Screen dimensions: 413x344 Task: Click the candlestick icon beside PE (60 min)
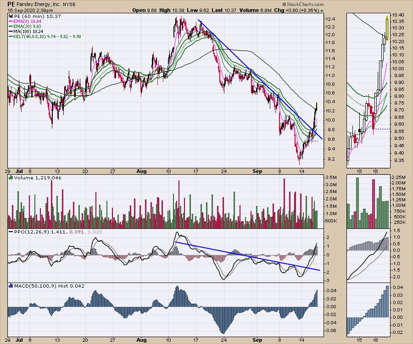pos(11,16)
